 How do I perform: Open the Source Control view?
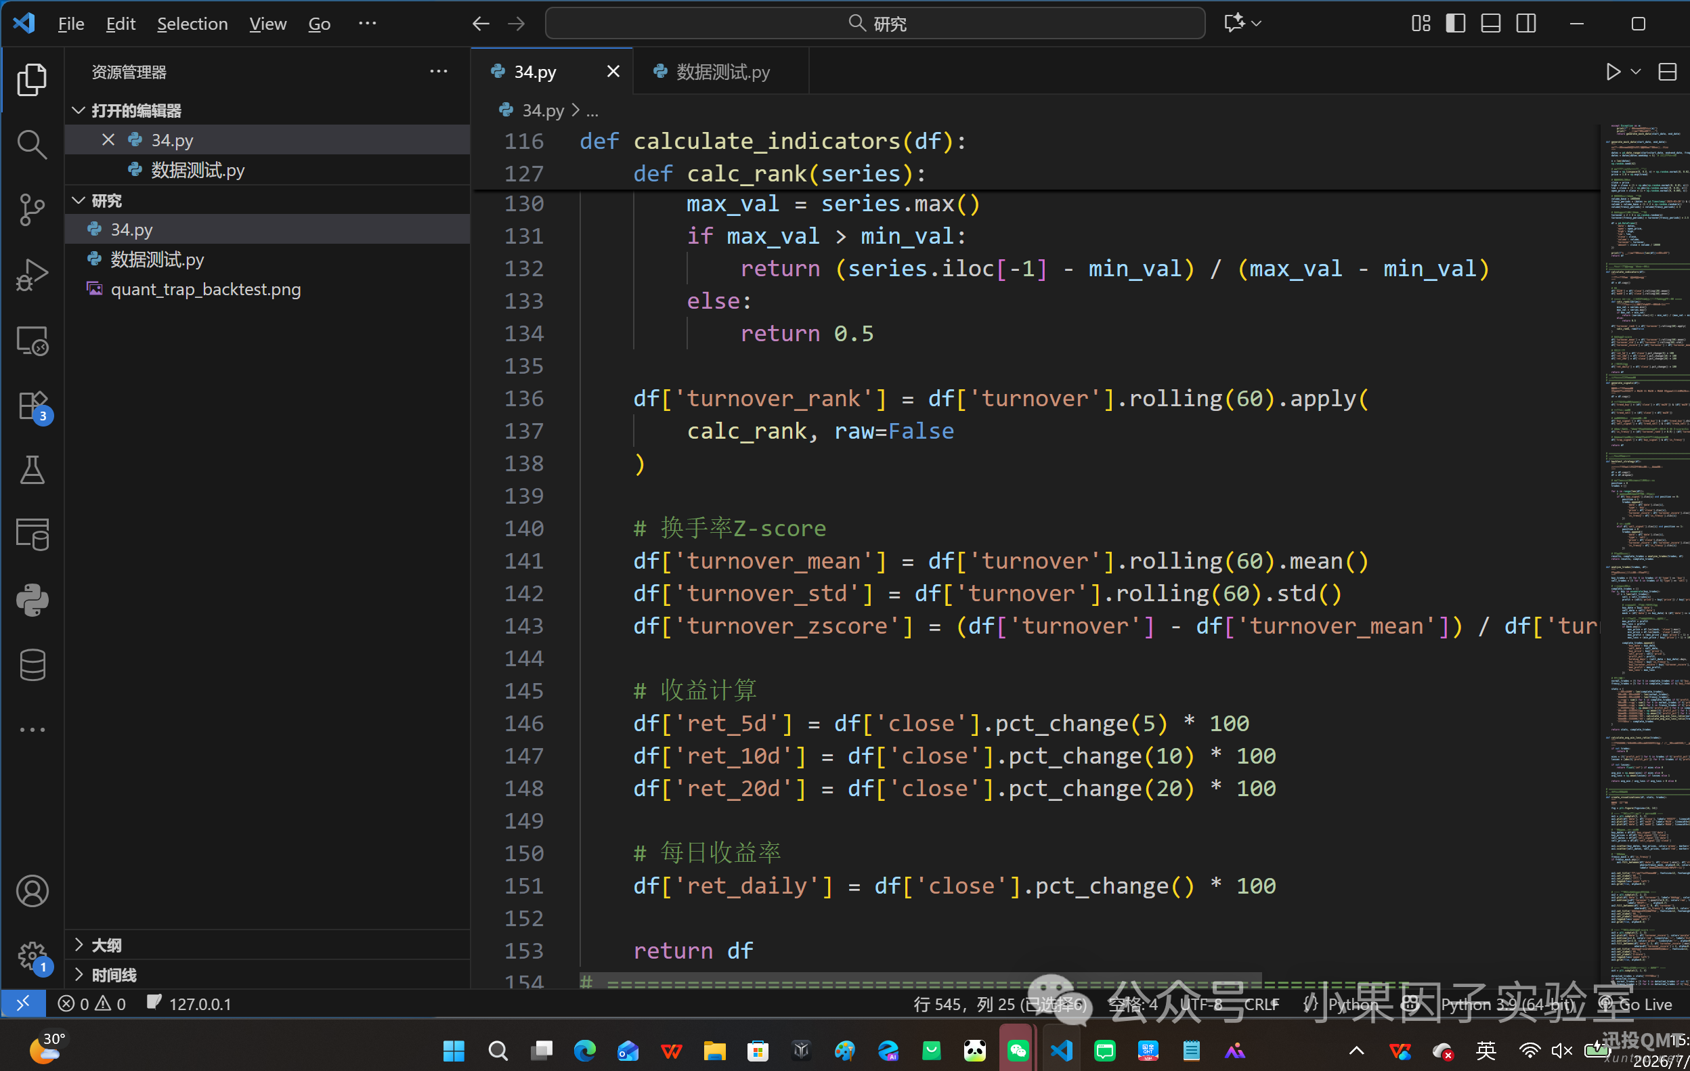[32, 209]
